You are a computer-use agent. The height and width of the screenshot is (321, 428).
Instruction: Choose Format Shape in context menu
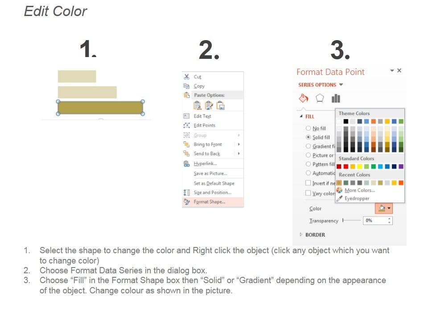point(210,202)
